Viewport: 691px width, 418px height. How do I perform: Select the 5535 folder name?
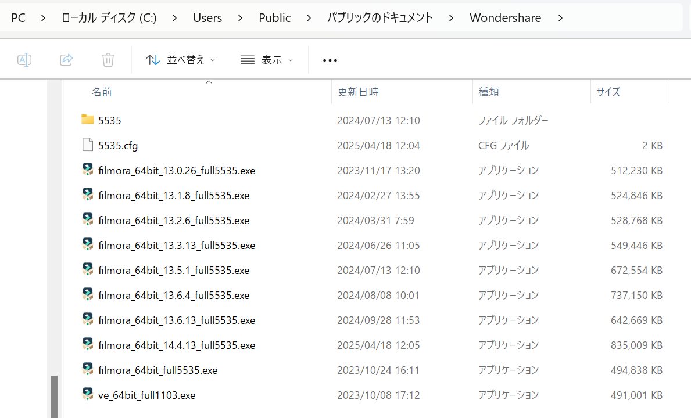pos(110,121)
